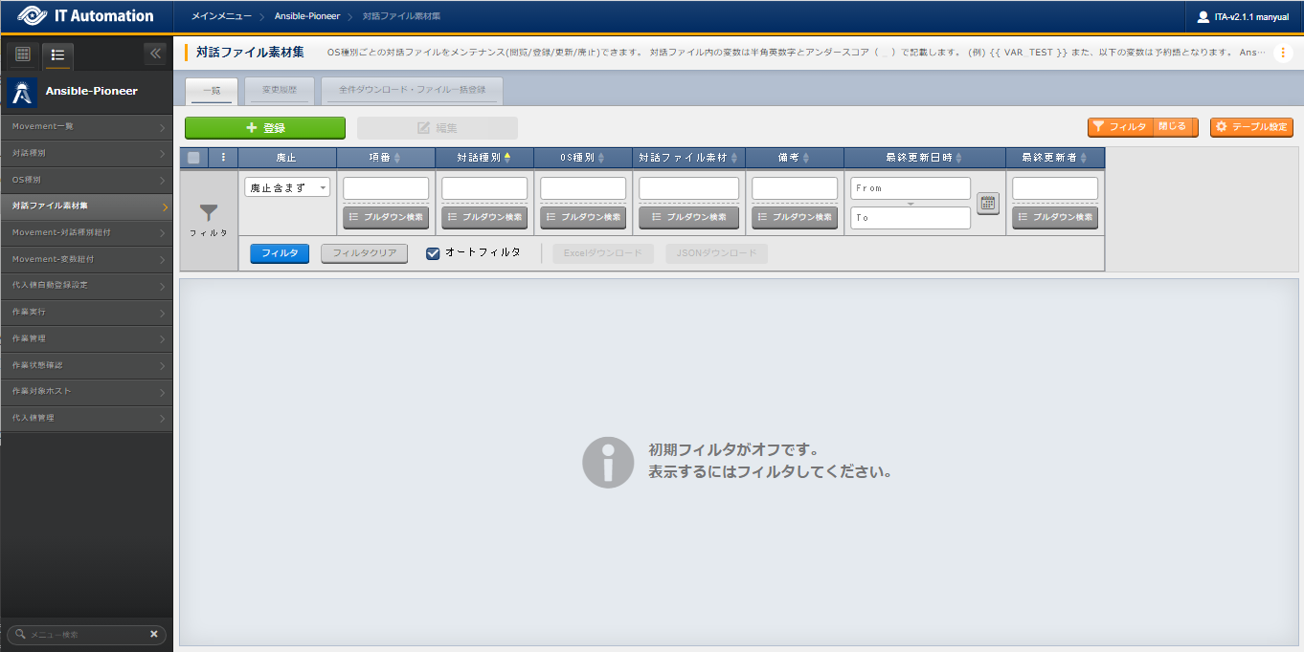
Task: Check the select-all checkbox in table header
Action: tap(194, 158)
